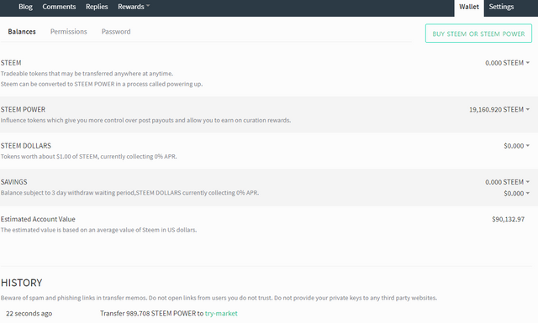Click the 'powering up' description line
This screenshot has height=323, width=538.
(102, 84)
